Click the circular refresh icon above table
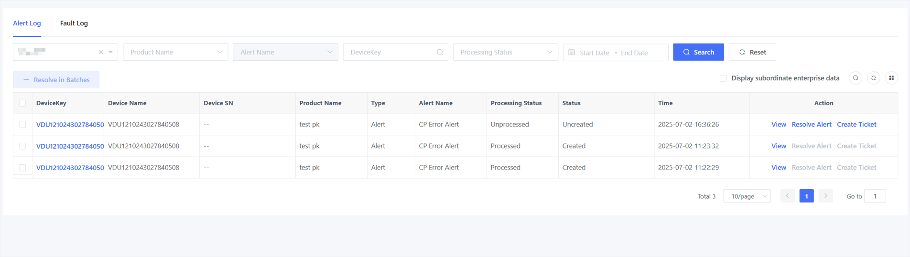Screen dimensions: 910x257 [x=873, y=78]
